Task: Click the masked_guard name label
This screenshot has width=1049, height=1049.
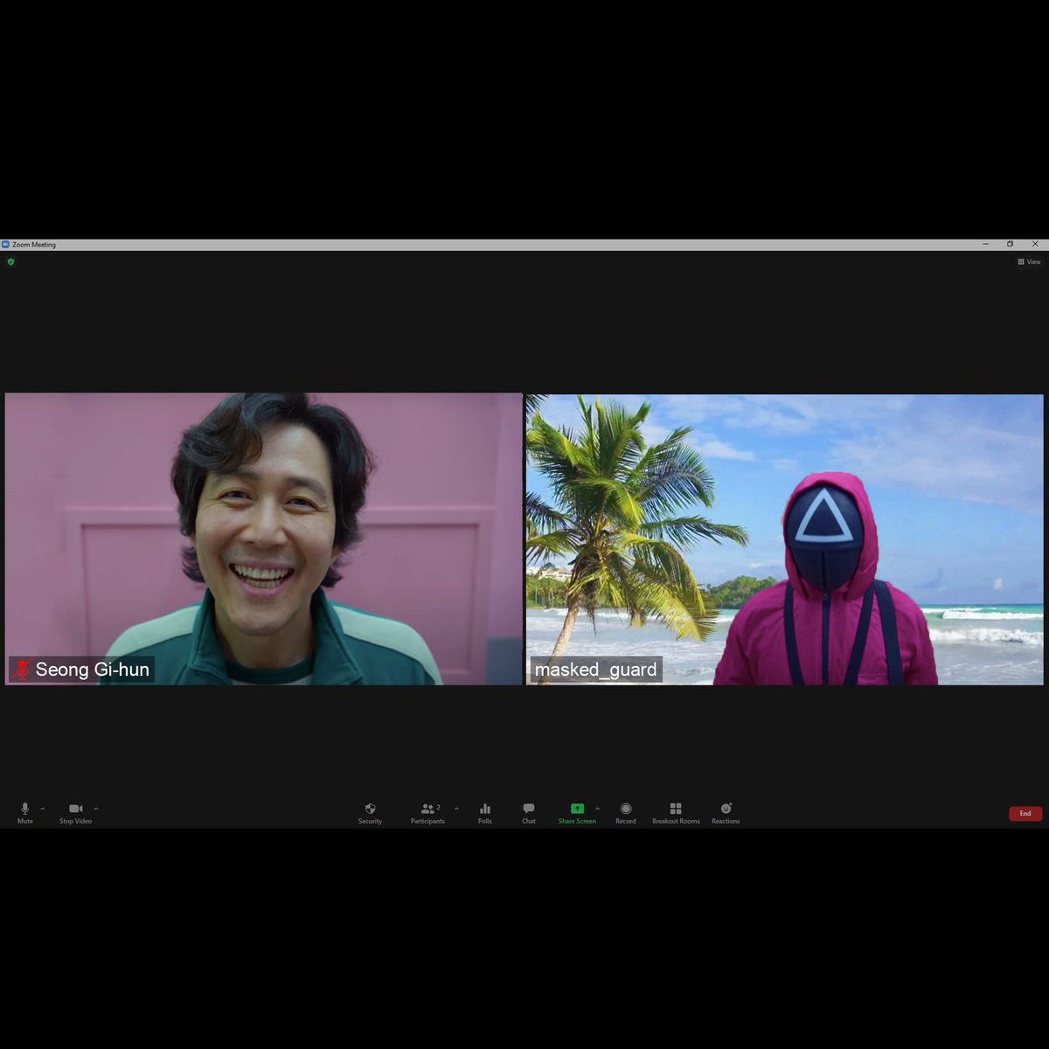Action: (595, 670)
